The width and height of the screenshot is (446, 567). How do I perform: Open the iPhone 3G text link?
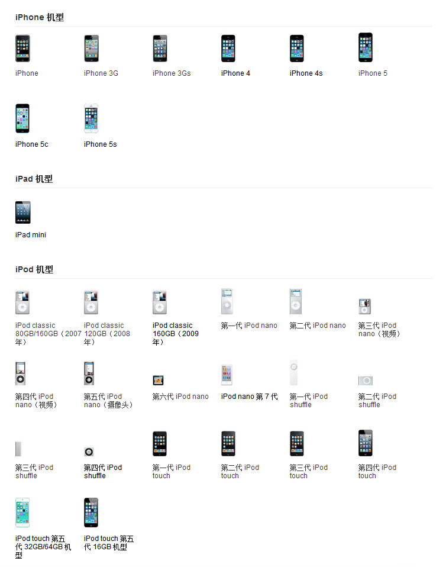[101, 73]
